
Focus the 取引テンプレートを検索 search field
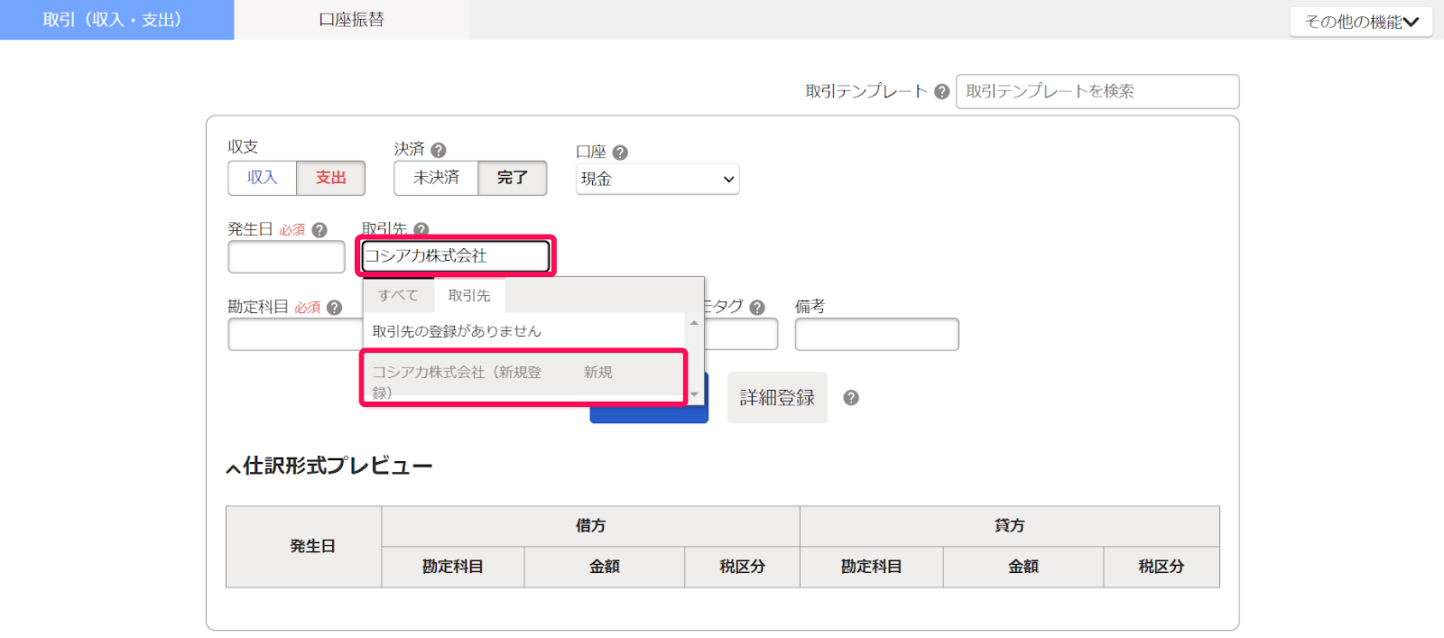pos(1097,91)
